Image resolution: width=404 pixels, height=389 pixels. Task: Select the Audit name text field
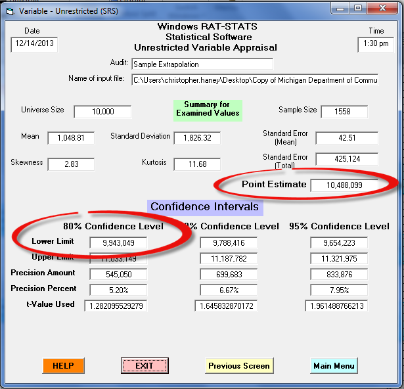tap(202, 64)
